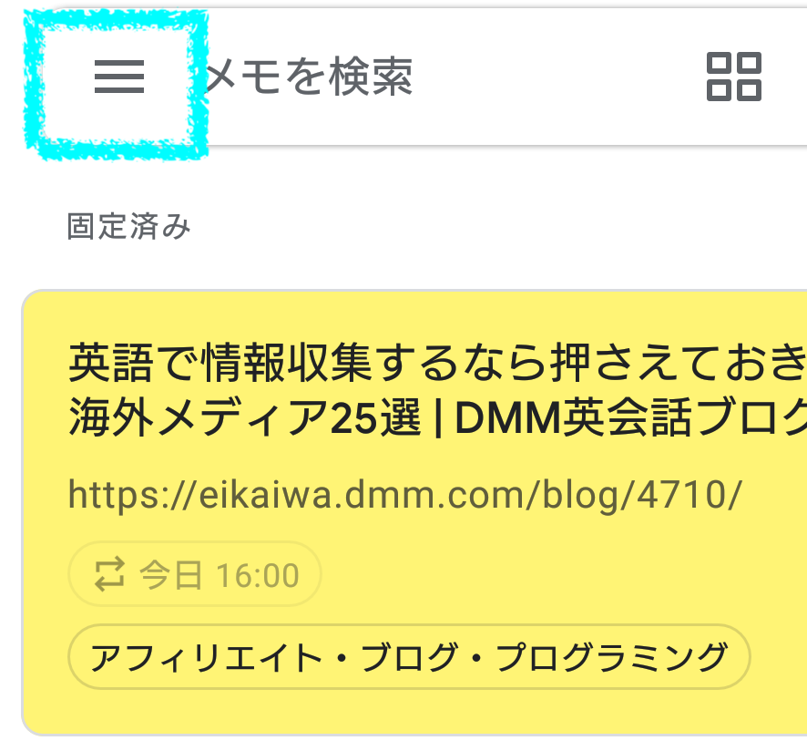Open the hamburger main menu
The height and width of the screenshot is (751, 807).
(119, 77)
